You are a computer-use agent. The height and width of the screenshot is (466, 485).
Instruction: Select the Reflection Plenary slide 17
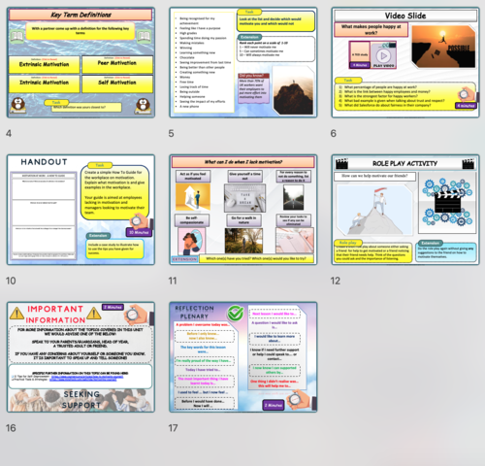tap(243, 357)
